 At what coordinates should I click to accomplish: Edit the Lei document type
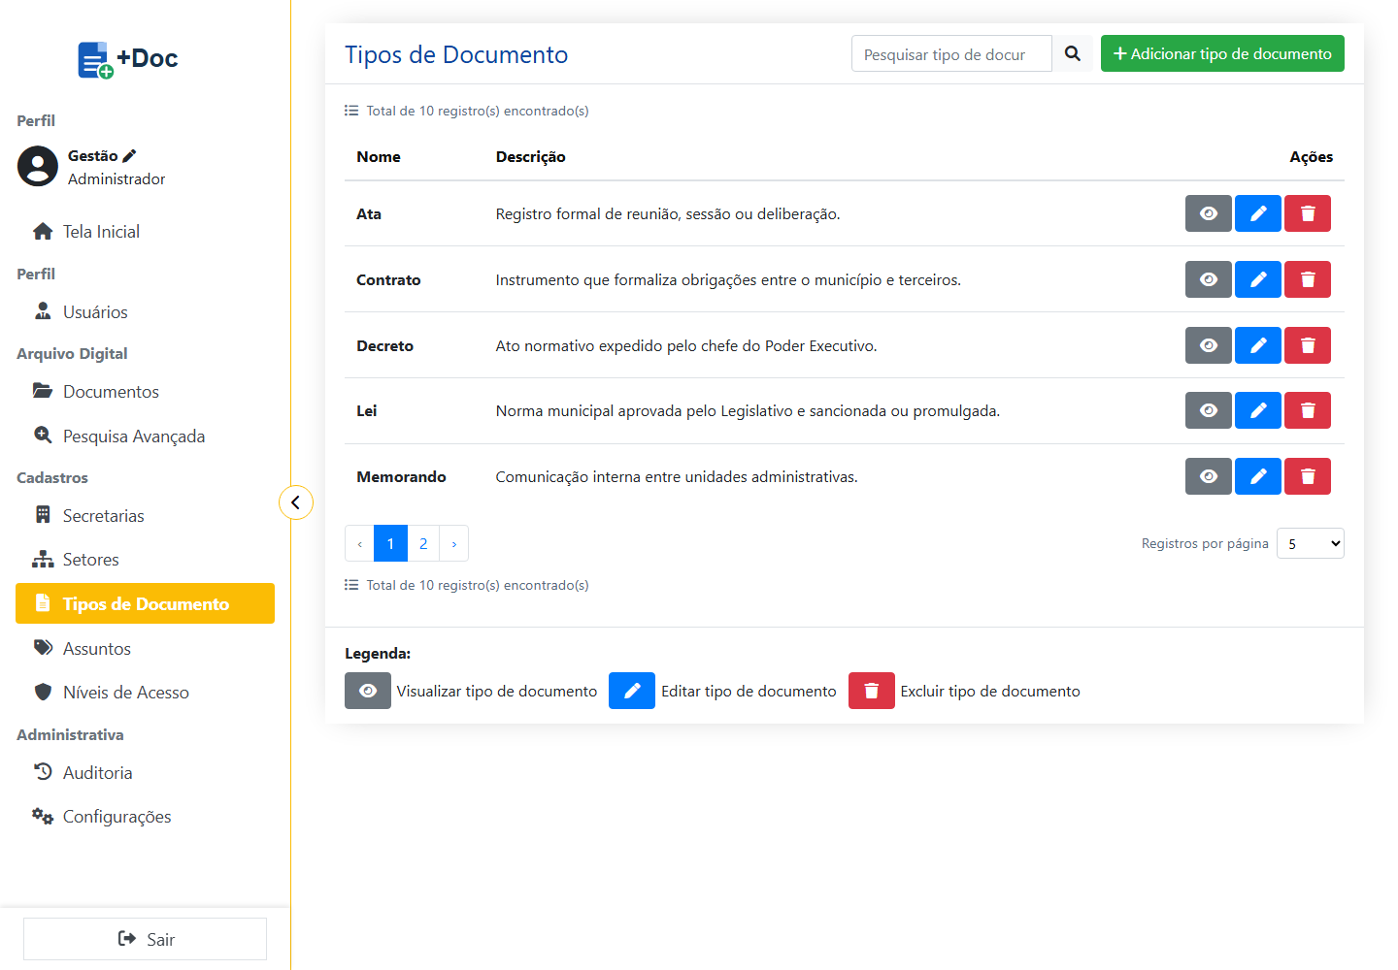[x=1258, y=410]
